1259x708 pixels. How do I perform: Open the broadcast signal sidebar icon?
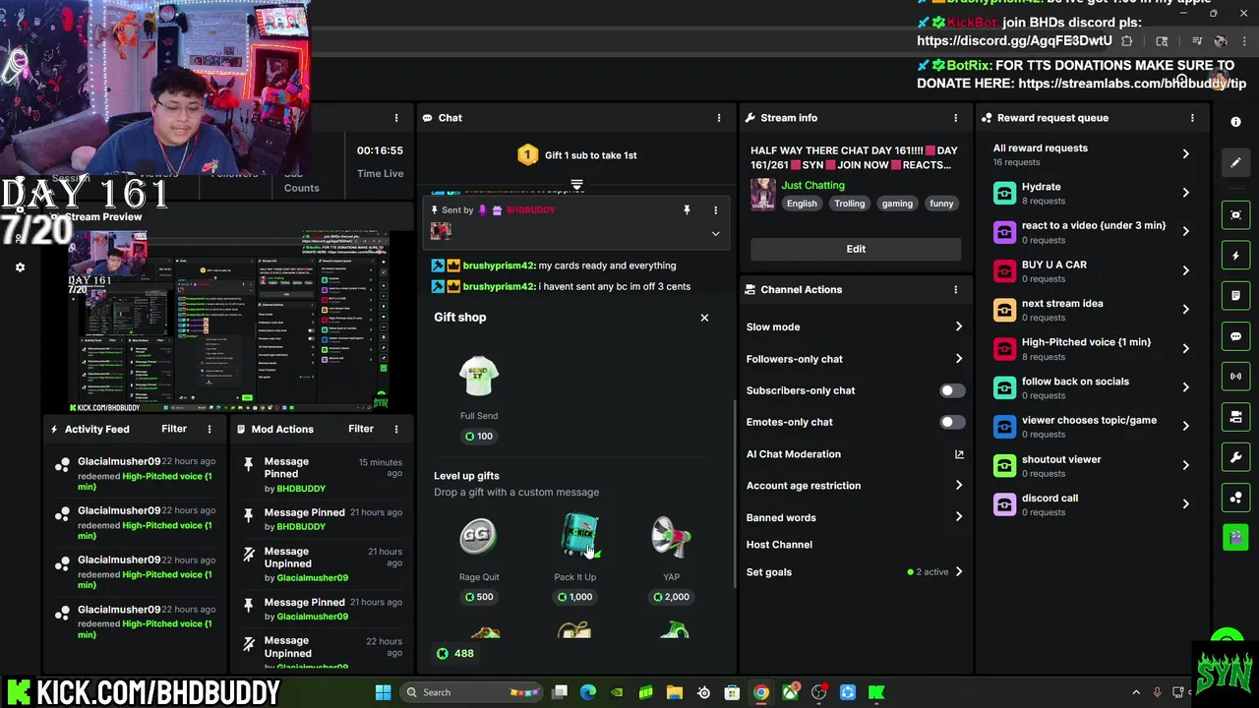point(1235,377)
